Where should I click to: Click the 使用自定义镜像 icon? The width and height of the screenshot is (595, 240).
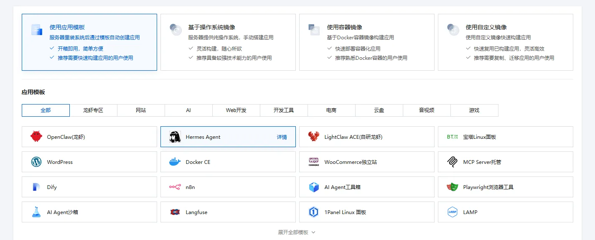click(x=453, y=30)
